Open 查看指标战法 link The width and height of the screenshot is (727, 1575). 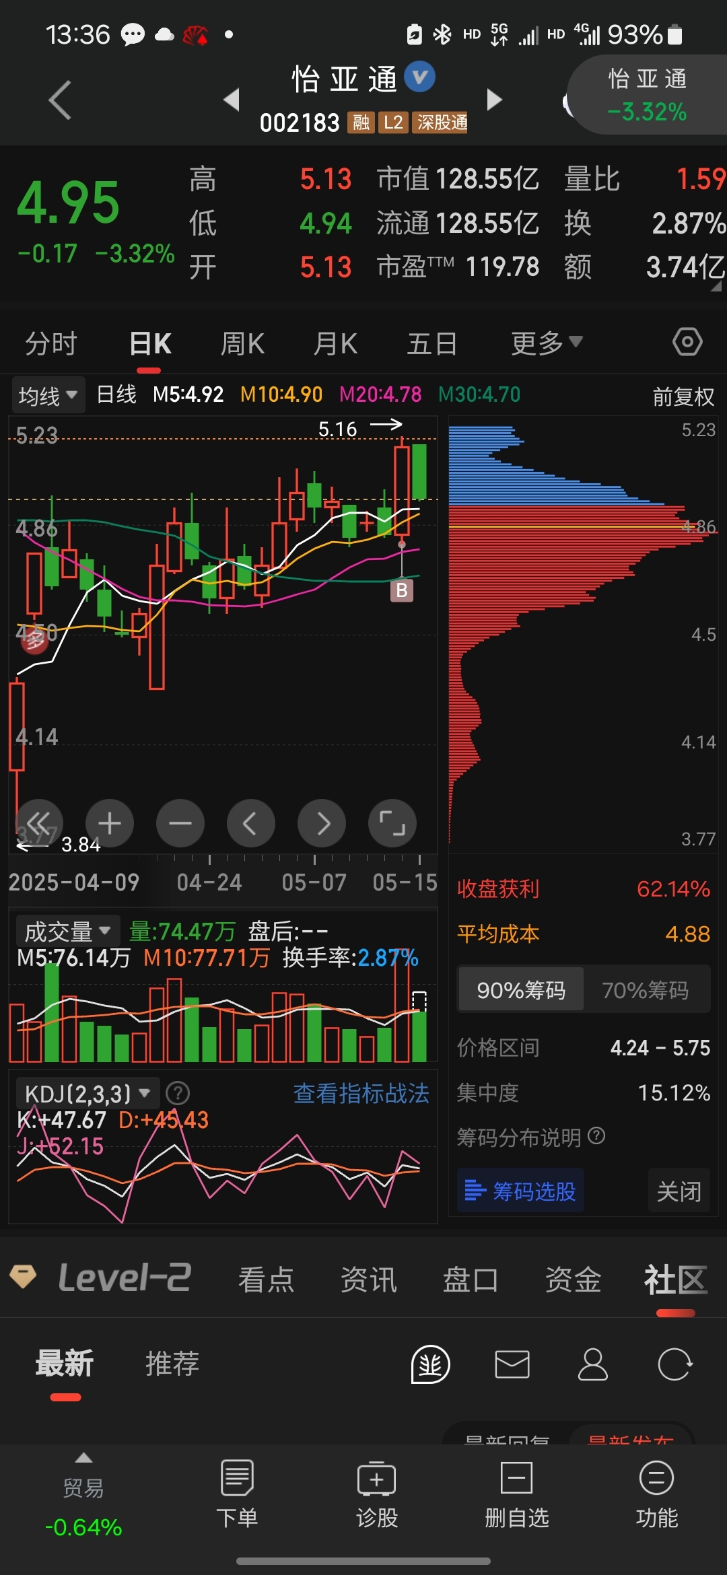point(361,1093)
